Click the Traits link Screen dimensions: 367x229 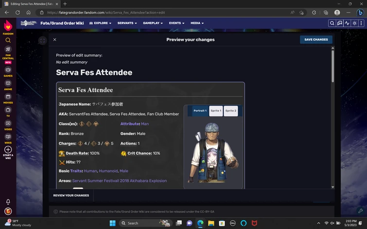point(76,171)
